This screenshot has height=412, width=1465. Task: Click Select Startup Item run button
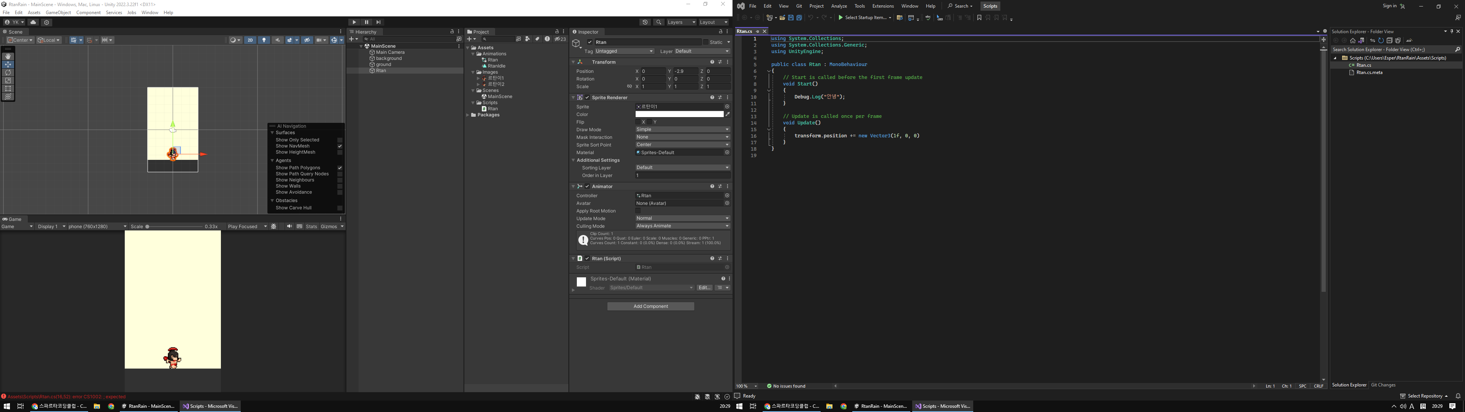click(865, 18)
